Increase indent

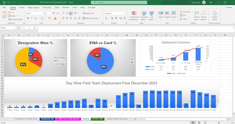tap(79, 18)
